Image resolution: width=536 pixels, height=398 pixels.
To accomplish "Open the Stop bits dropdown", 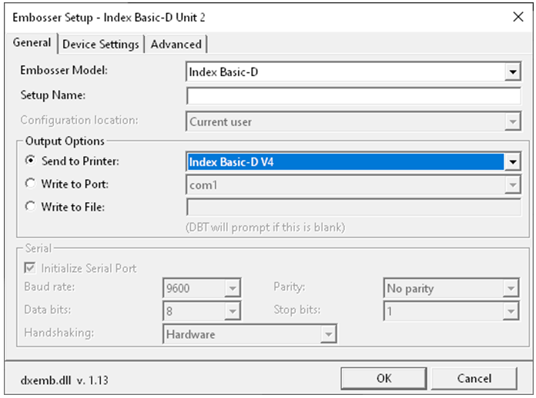I will tap(451, 310).
